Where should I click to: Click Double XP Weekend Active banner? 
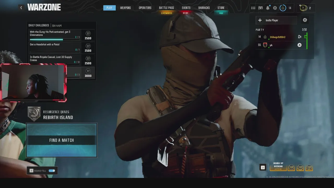[x=278, y=166]
